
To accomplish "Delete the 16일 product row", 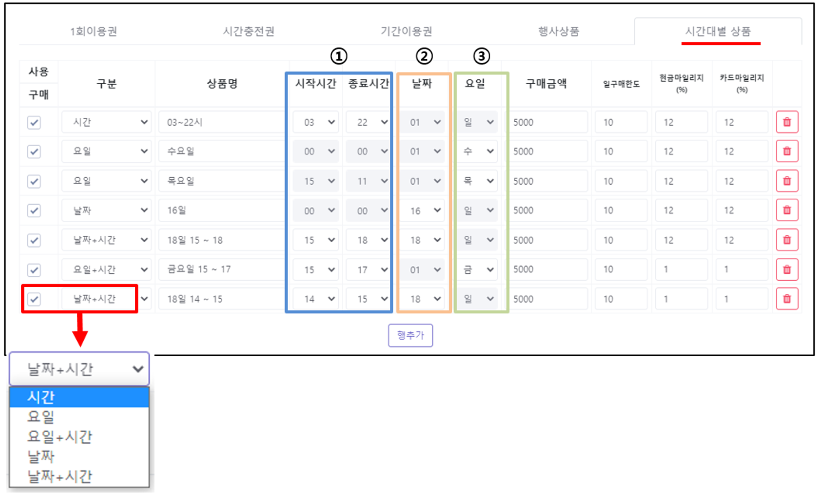I will tap(787, 210).
